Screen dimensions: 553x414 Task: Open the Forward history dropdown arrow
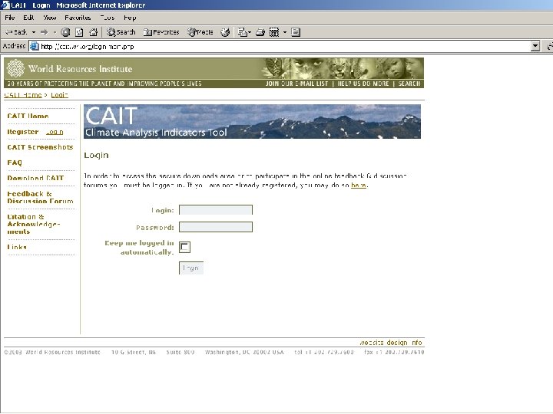pyautogui.click(x=55, y=32)
